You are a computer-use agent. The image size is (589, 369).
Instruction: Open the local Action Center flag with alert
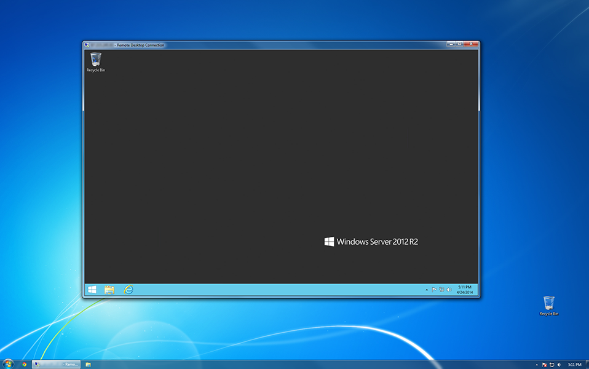point(544,365)
